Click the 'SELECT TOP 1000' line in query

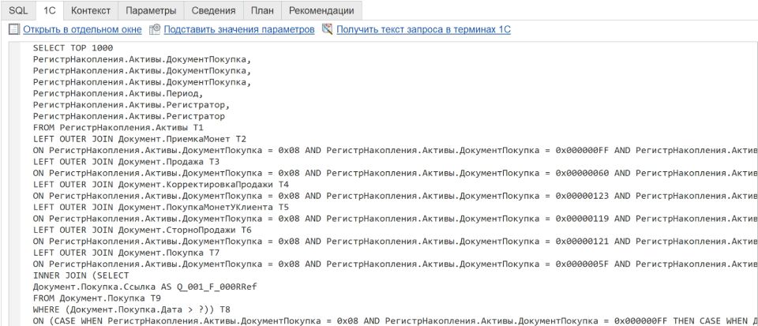coord(73,47)
